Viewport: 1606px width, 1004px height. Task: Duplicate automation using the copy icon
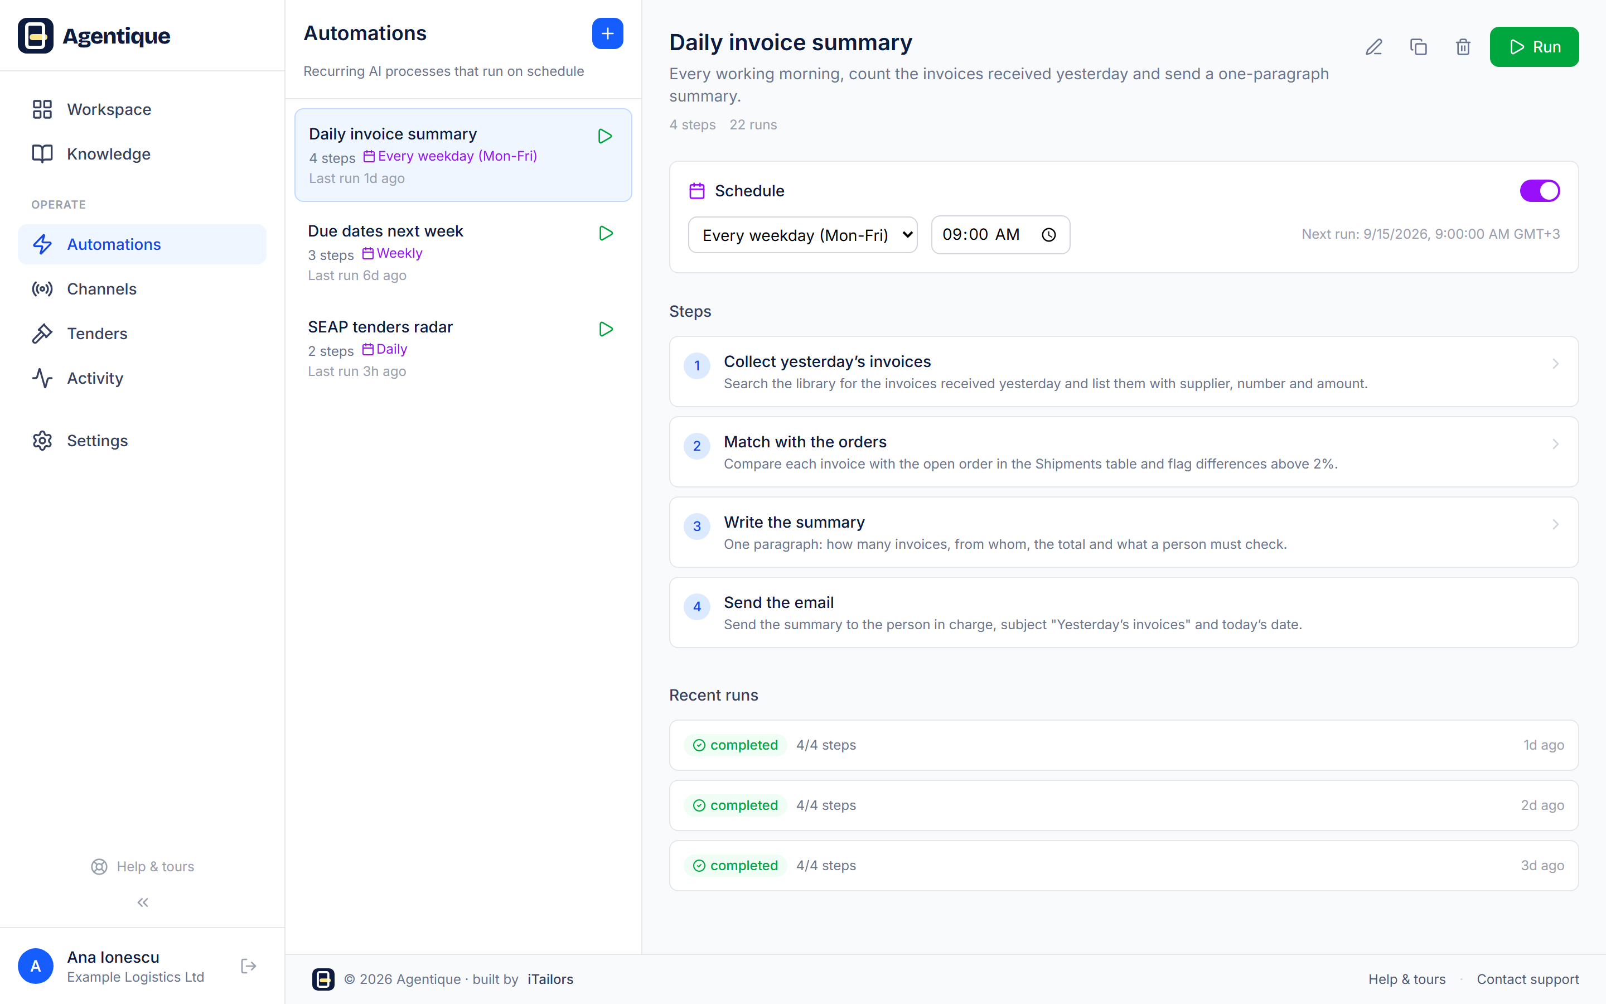point(1418,47)
